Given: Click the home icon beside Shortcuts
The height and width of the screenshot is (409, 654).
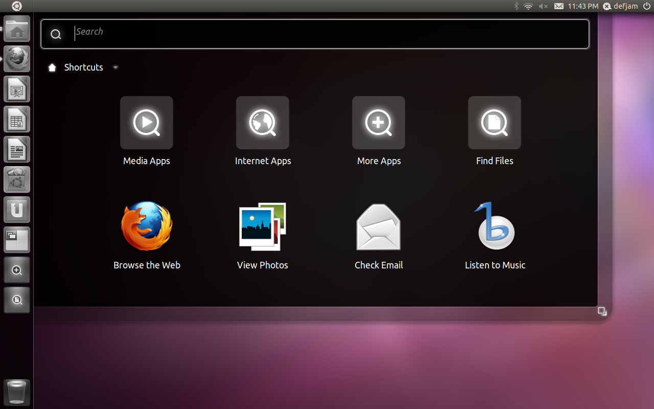Looking at the screenshot, I should pos(52,67).
